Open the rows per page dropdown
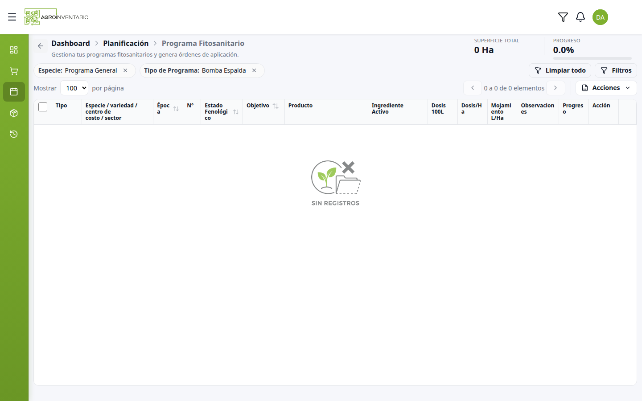This screenshot has width=642, height=401. [x=74, y=88]
